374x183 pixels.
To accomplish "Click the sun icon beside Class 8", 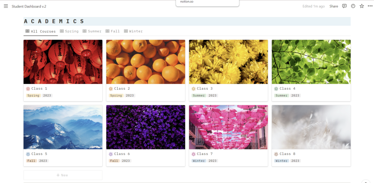I will pos(276,154).
